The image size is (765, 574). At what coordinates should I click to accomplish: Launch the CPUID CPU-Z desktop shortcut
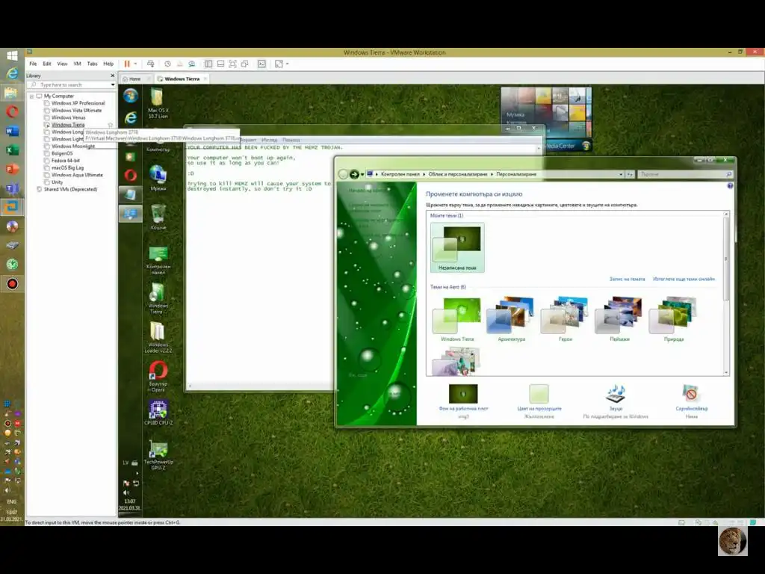point(158,413)
